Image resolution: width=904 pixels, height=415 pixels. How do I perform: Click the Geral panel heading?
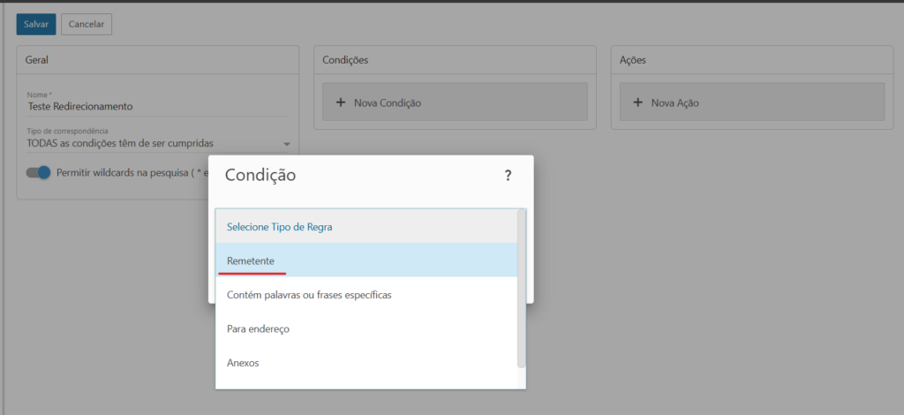[37, 60]
